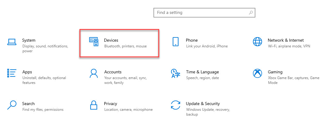Click 'Bluetooth, printers, mouse' description
Screen dimensions: 323x131
[126, 46]
